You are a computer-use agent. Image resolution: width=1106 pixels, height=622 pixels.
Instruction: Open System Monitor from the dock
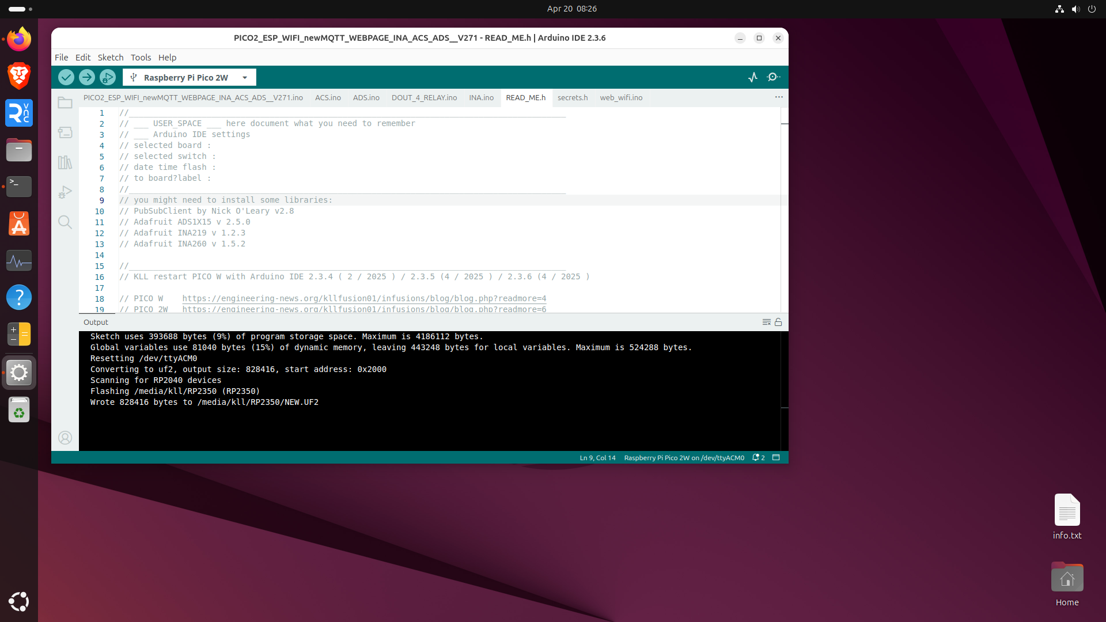(x=19, y=260)
